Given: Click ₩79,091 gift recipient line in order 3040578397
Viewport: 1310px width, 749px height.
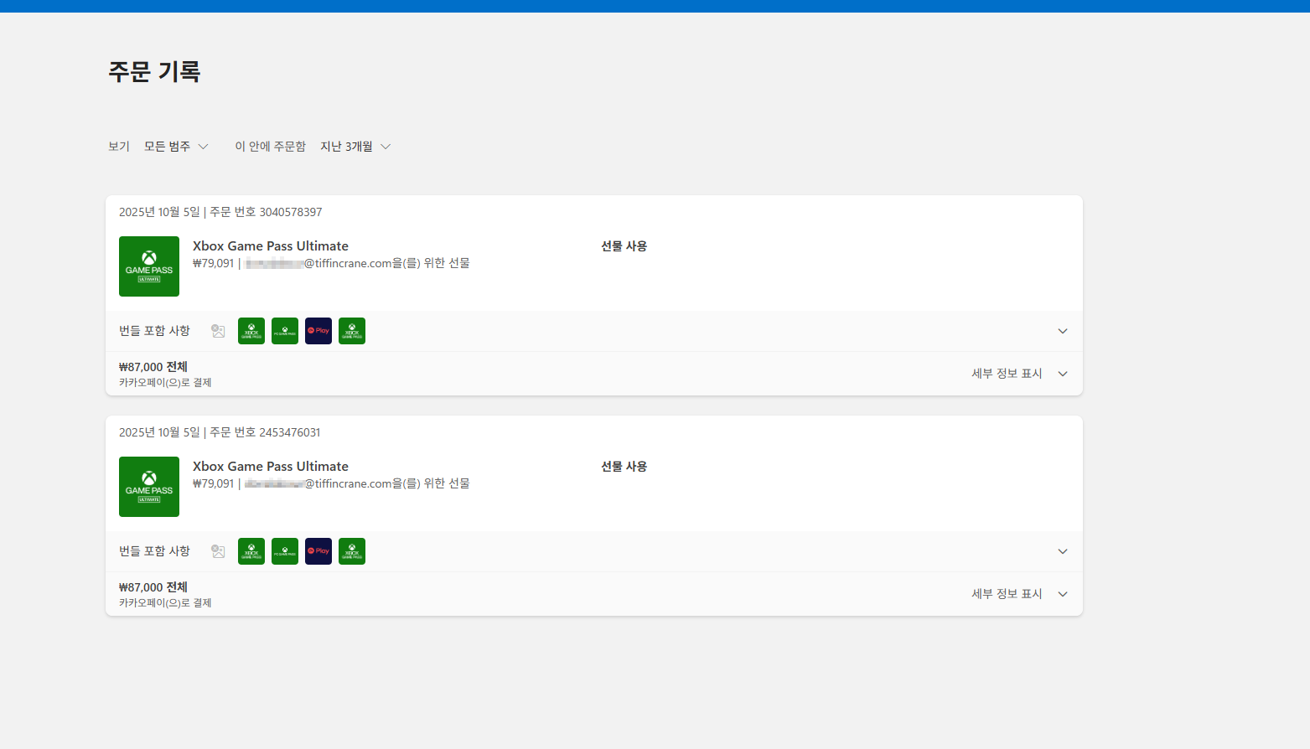Looking at the screenshot, I should point(331,263).
